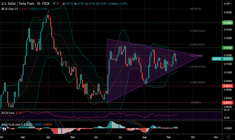Click the Oct label on the time axis
The image size is (235, 140).
click(x=193, y=137)
